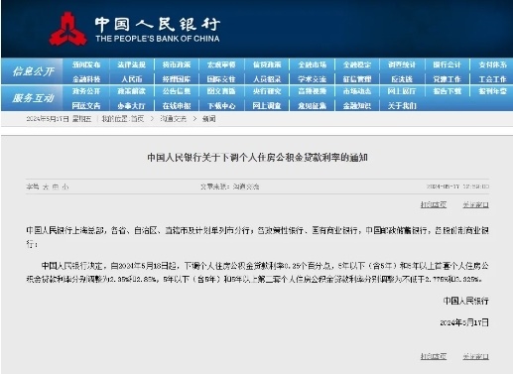Select 银行会计 in the menu
Viewport: 513px width, 374px height.
(447, 64)
